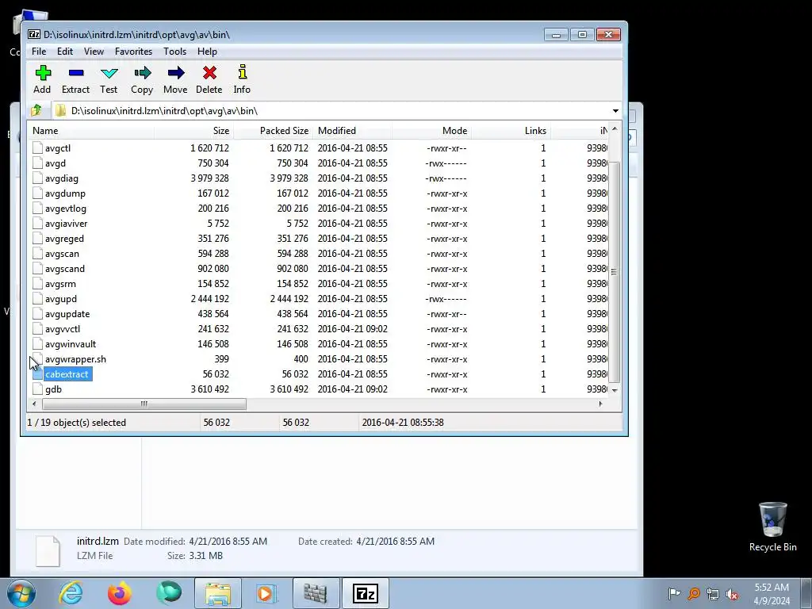812x609 pixels.
Task: Click the Action Center flag icon
Action: click(674, 594)
